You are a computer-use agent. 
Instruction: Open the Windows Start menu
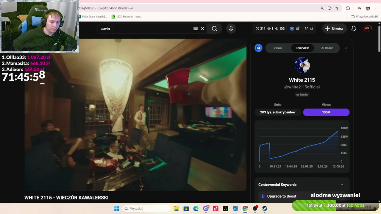point(116,209)
